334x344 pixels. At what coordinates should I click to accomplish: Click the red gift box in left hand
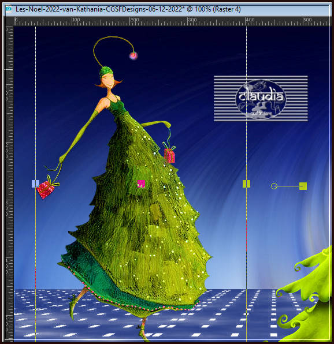(x=46, y=189)
